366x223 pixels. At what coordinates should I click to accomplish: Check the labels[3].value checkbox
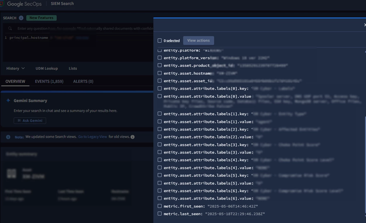click(x=159, y=152)
